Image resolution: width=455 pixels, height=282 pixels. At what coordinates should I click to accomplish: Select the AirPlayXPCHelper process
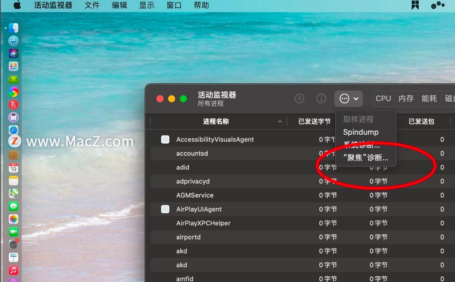pyautogui.click(x=203, y=223)
